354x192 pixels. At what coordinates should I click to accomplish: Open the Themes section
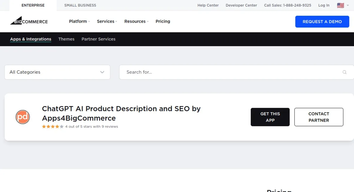click(66, 39)
